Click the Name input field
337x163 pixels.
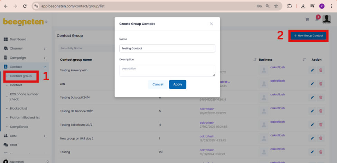tap(167, 49)
